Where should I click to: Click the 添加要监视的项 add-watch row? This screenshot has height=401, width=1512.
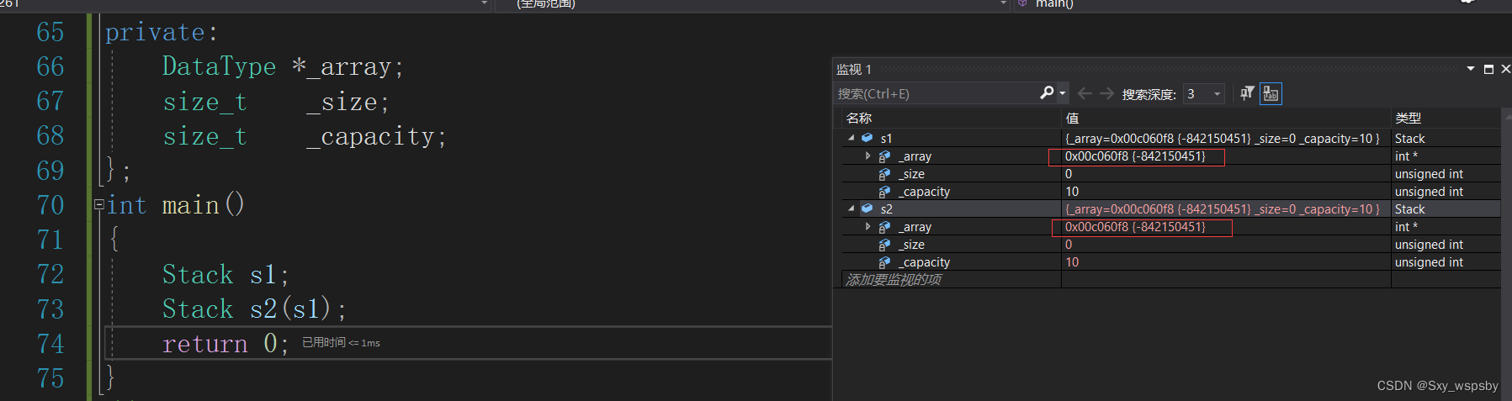pyautogui.click(x=894, y=280)
